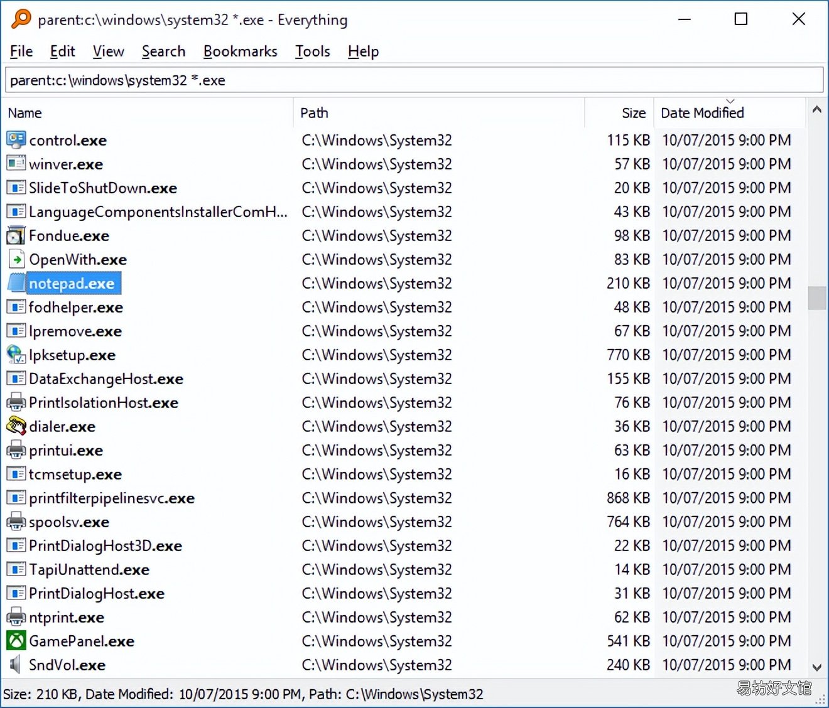Click the OpenWith.exe file icon
This screenshot has width=829, height=708.
click(16, 259)
